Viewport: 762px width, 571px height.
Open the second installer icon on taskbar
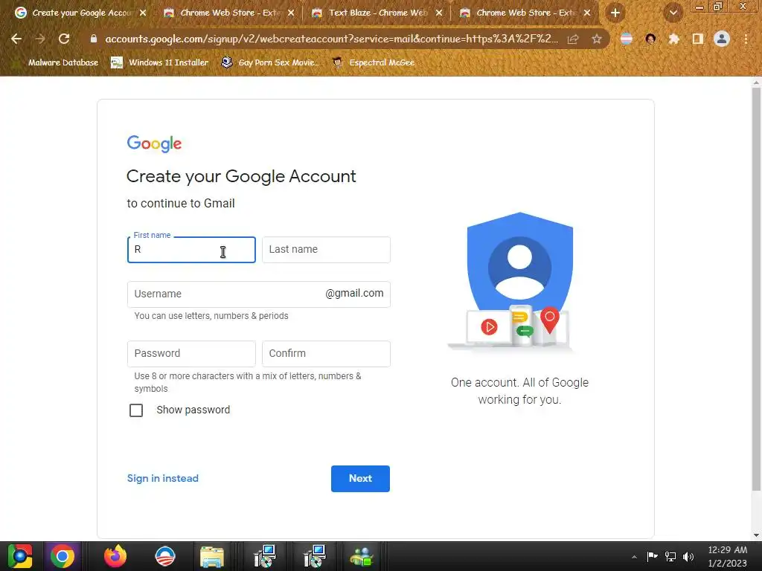(314, 556)
